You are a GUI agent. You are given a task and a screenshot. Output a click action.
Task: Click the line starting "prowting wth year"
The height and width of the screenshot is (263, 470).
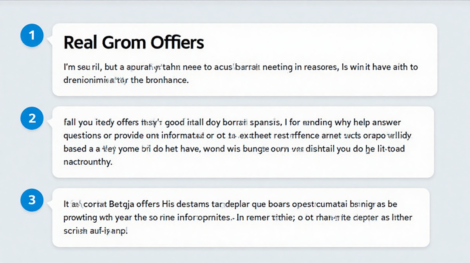point(238,217)
